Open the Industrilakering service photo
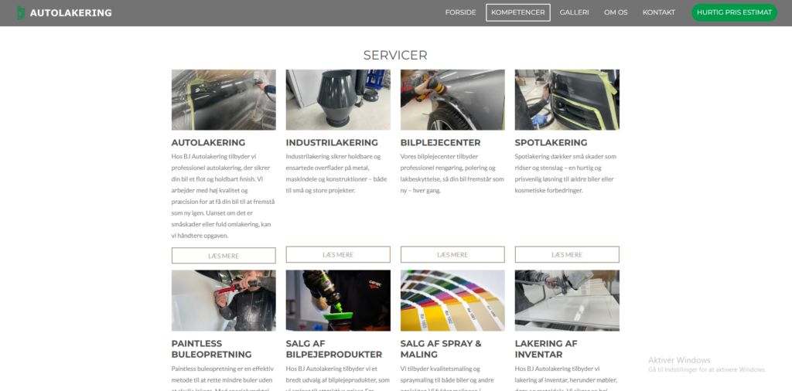This screenshot has height=391, width=792. pos(338,100)
